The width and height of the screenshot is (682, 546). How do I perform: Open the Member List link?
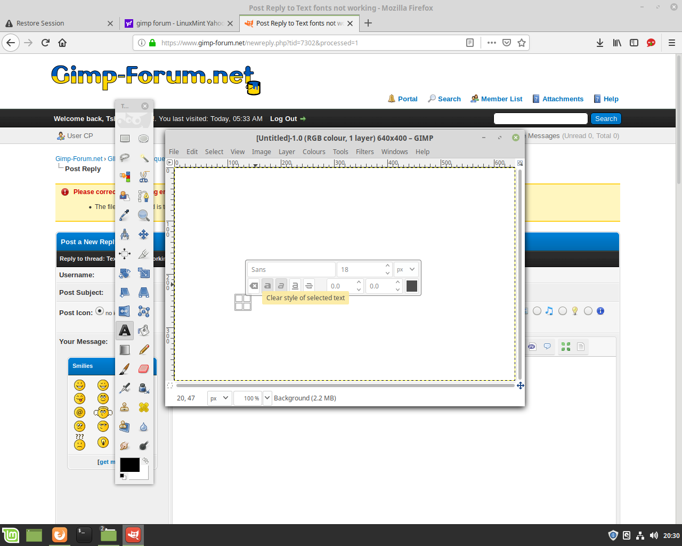[x=501, y=99]
